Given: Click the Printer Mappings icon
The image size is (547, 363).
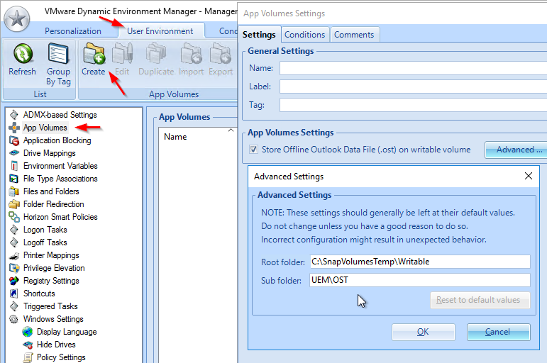Looking at the screenshot, I should point(14,256).
